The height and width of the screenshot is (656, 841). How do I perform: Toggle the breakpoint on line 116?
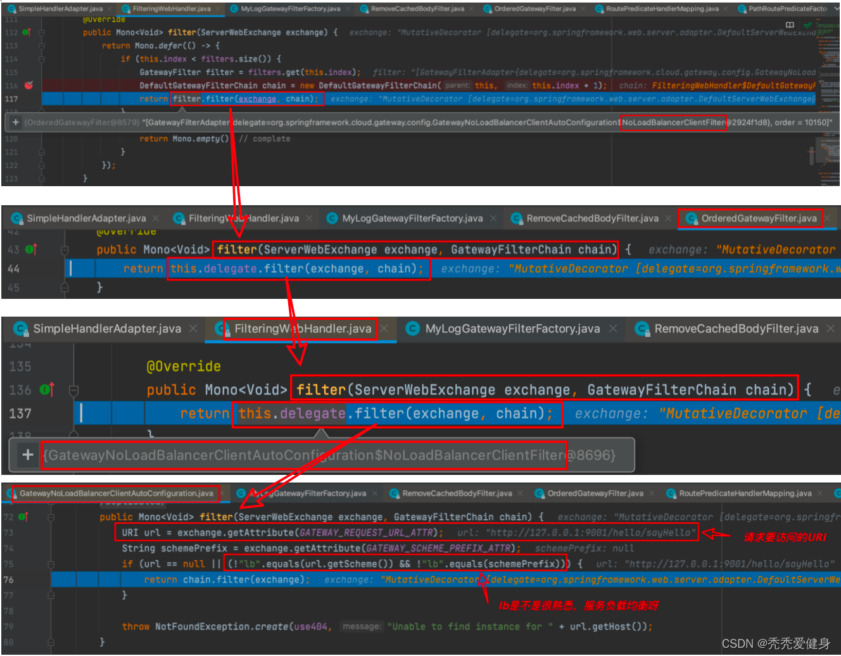coord(28,85)
